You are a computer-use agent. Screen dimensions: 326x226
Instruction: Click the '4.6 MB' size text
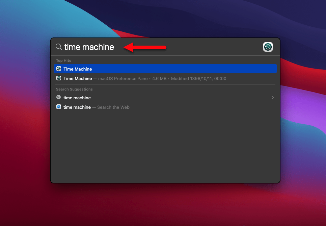click(159, 79)
